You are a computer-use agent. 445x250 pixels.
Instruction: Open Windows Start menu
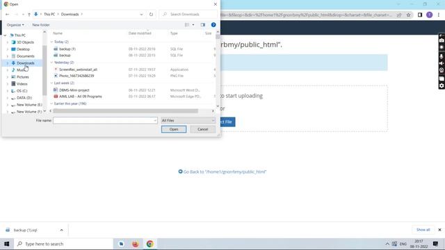6,244
